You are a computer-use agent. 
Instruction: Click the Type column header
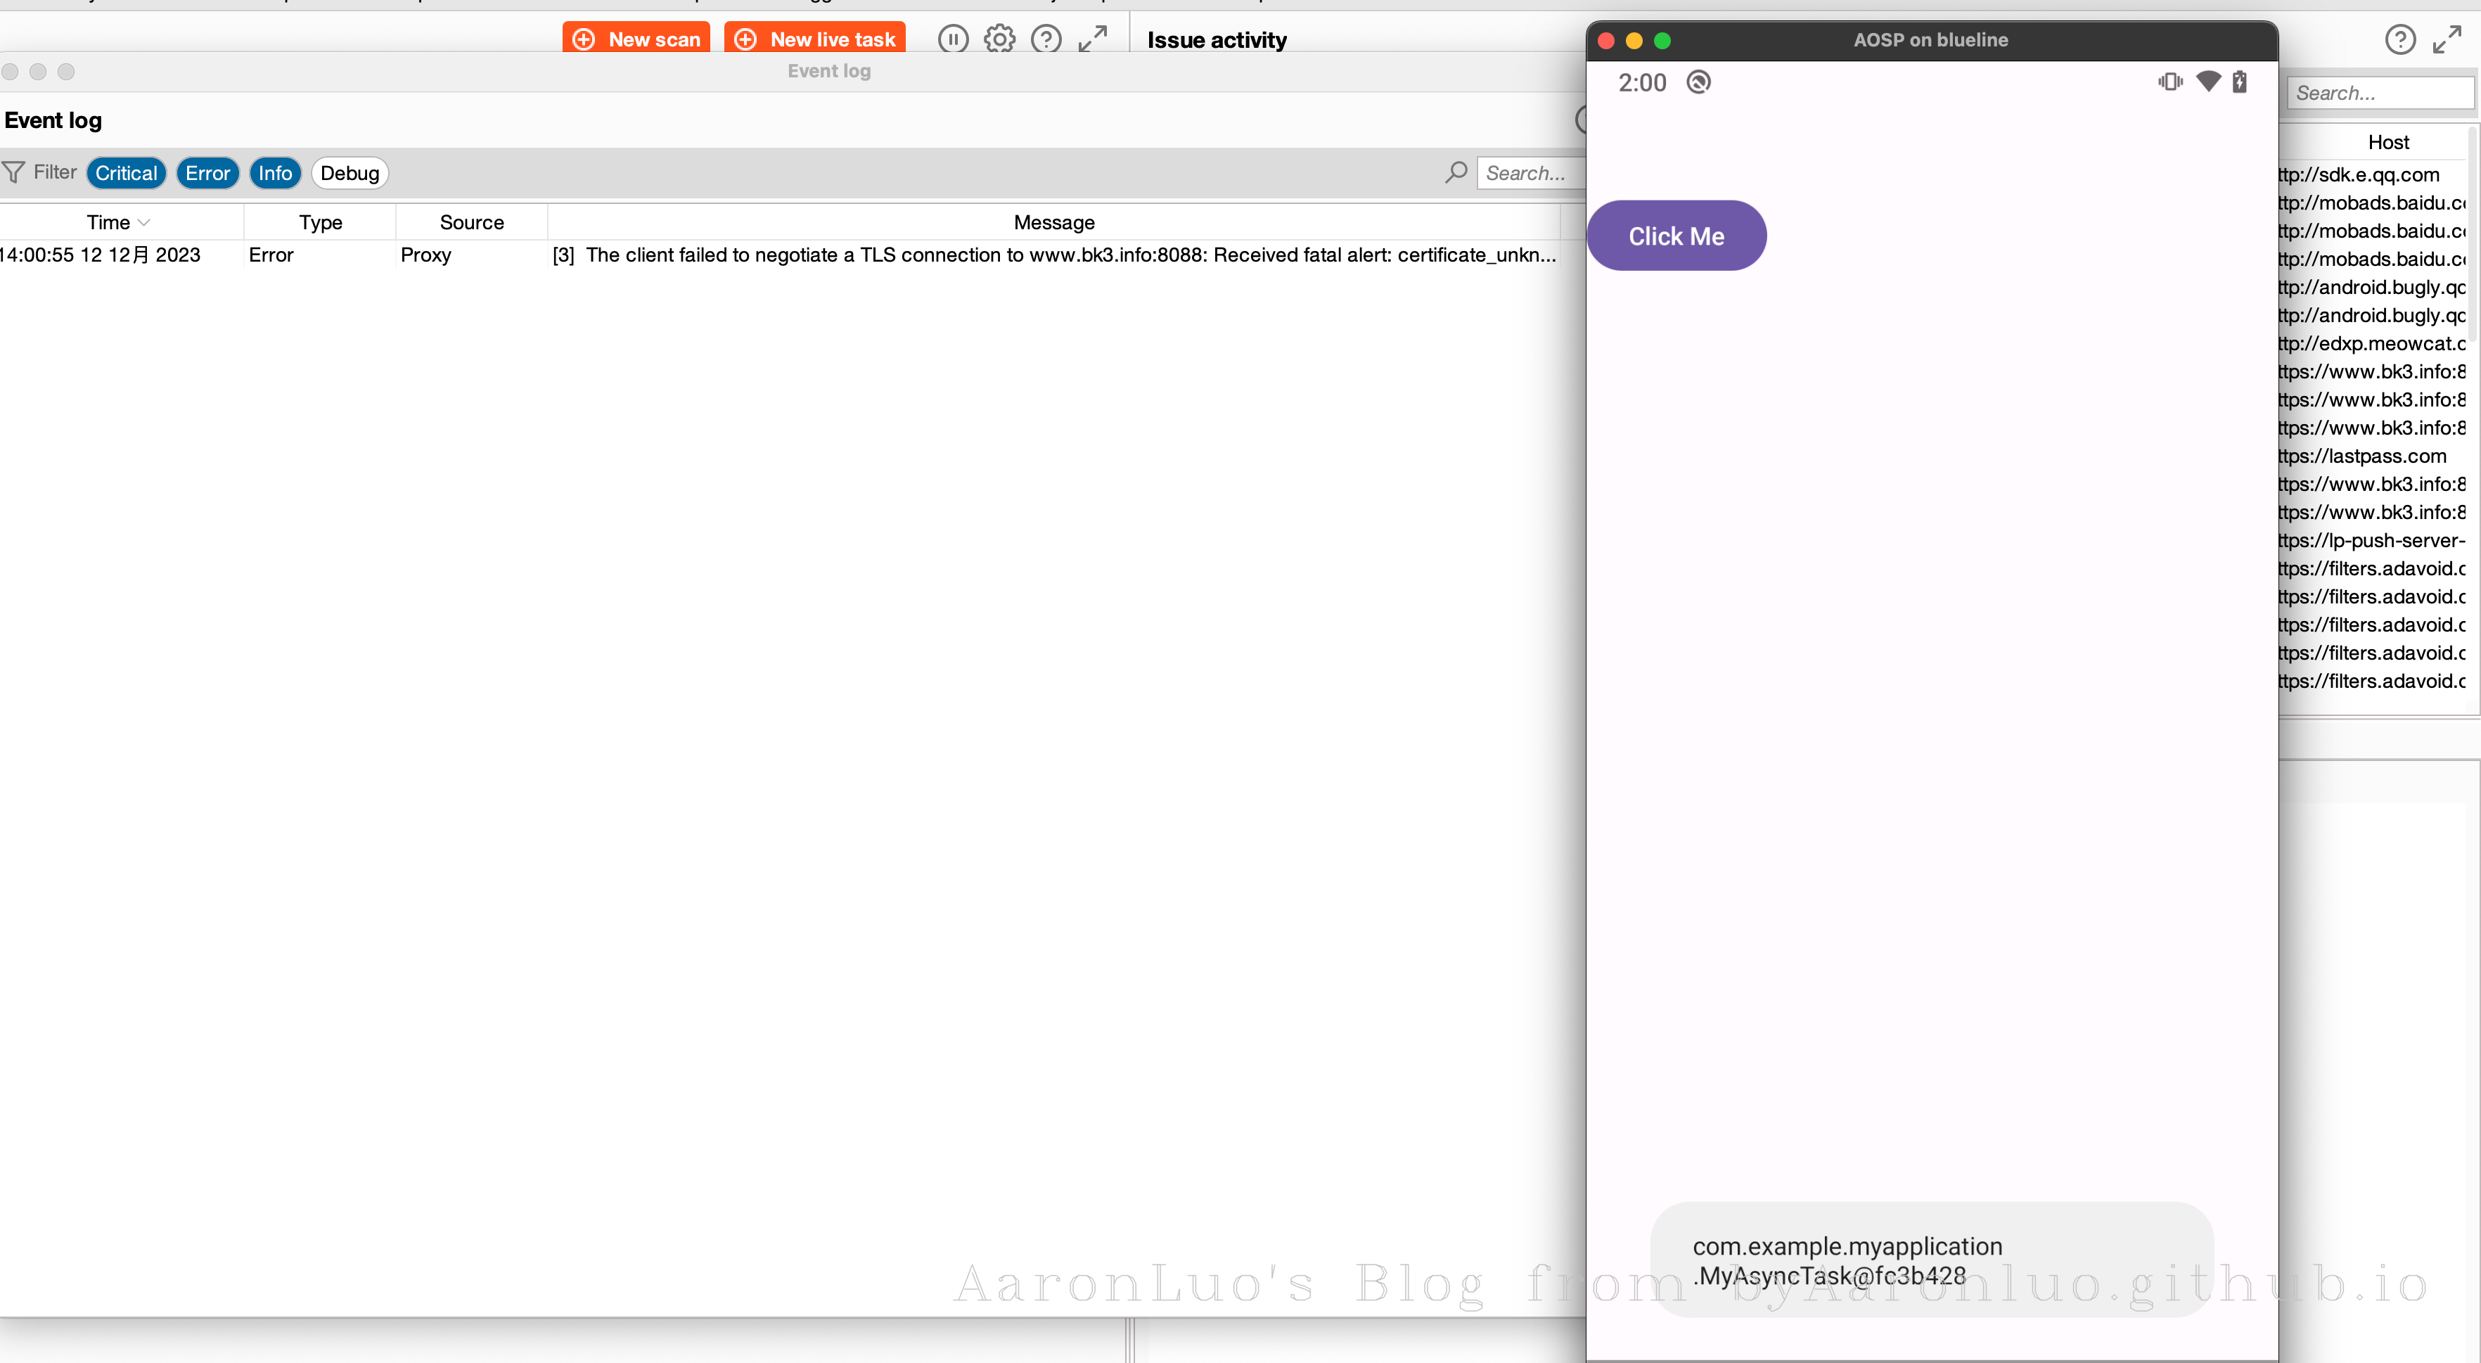point(320,222)
